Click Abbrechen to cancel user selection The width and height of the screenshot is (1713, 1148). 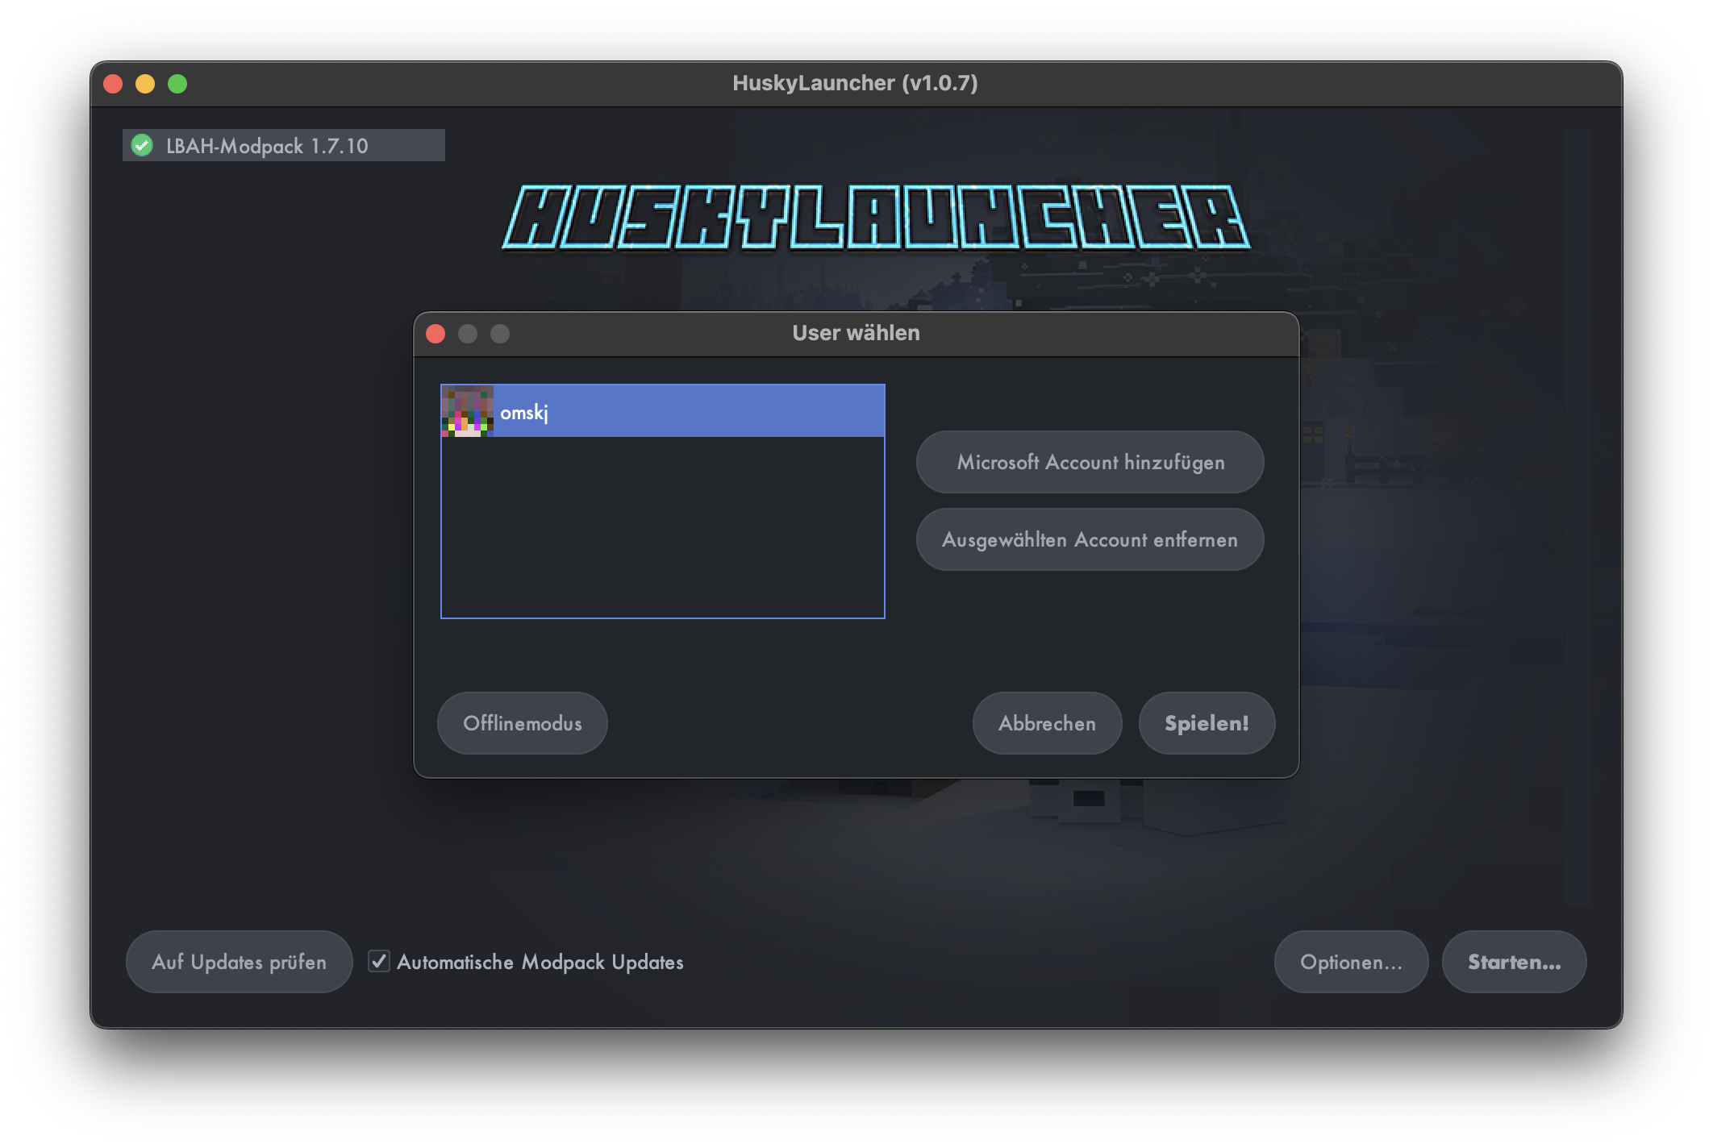tap(1047, 723)
